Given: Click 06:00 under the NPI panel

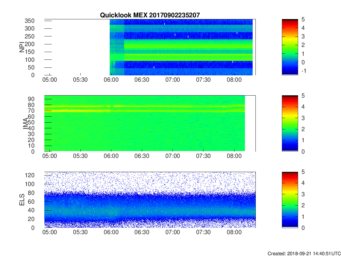Looking at the screenshot, I should (x=111, y=80).
